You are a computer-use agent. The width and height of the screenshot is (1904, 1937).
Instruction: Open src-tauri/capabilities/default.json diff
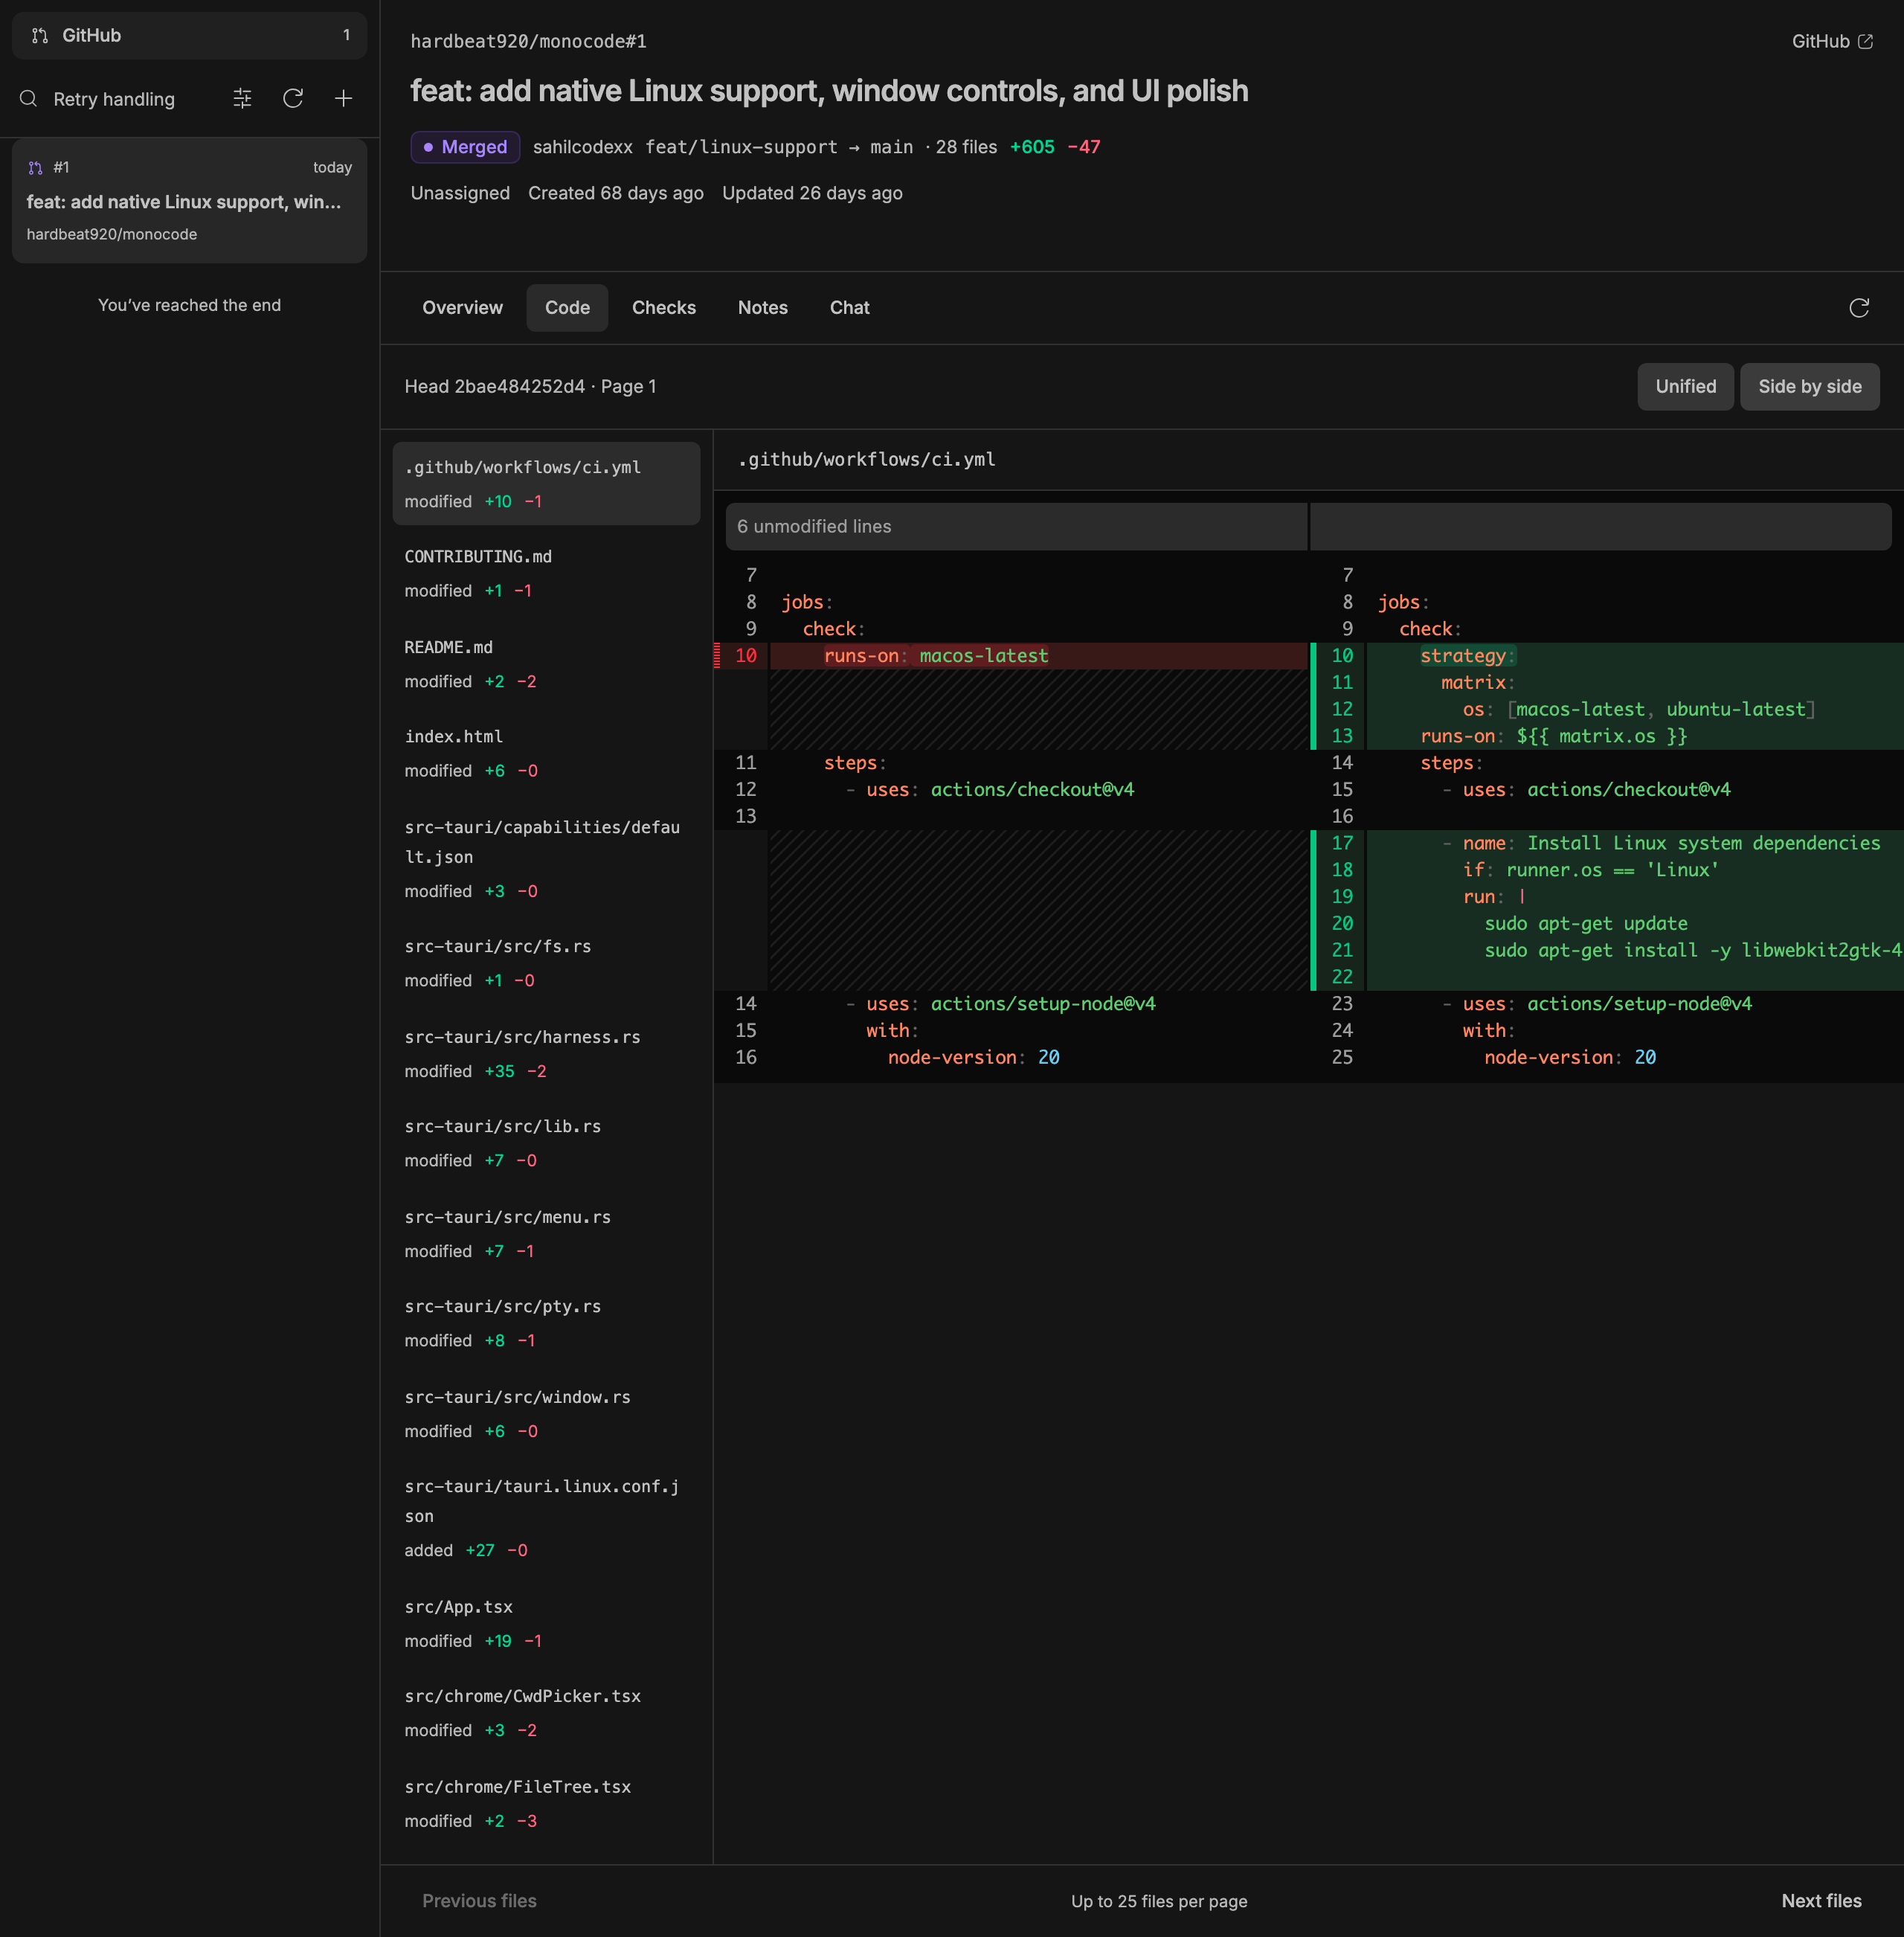pyautogui.click(x=546, y=859)
